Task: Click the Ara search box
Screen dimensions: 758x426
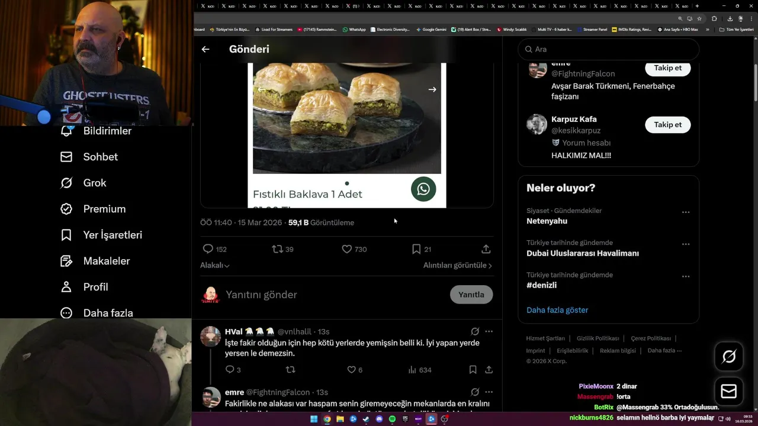Action: (x=609, y=49)
